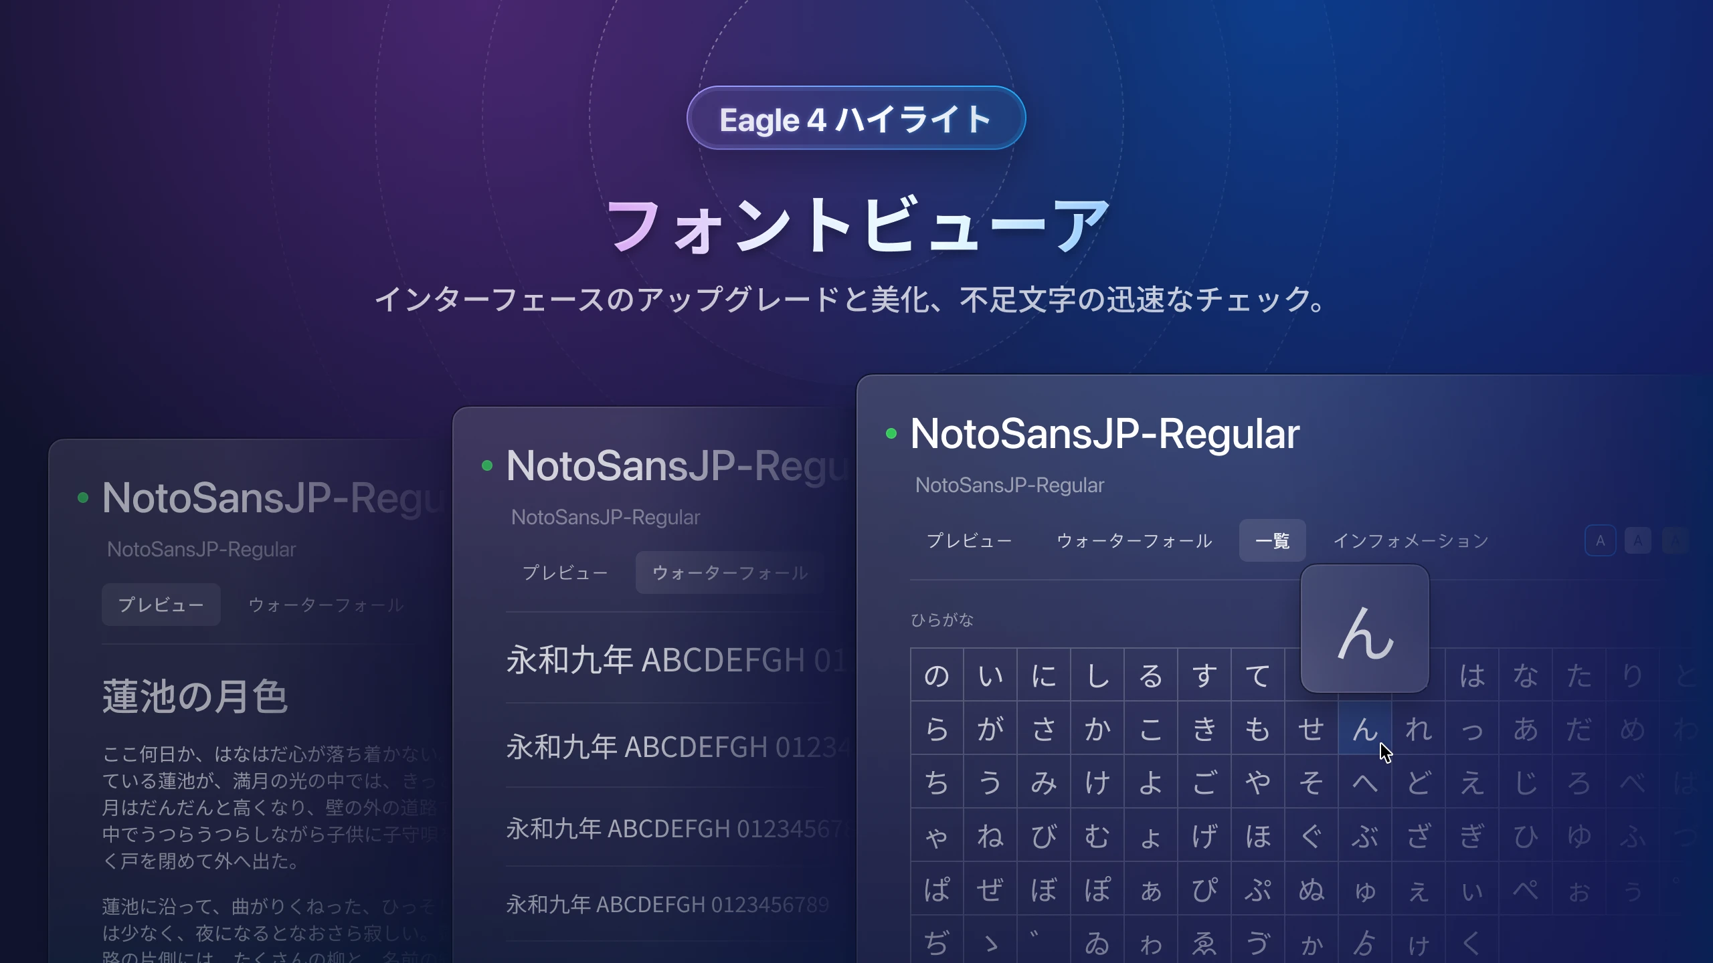The width and height of the screenshot is (1713, 963).
Task: Select the の glyph cell
Action: tap(937, 675)
